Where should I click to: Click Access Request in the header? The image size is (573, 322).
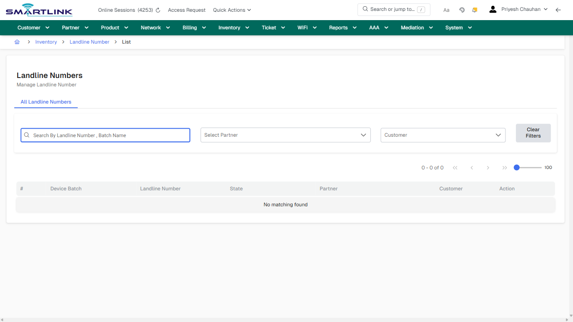(x=186, y=10)
